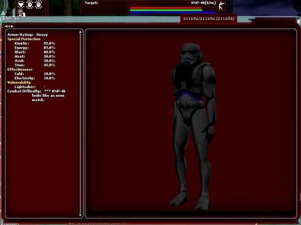
Task: Select the Vulnerability section heading
Action: [x=19, y=82]
